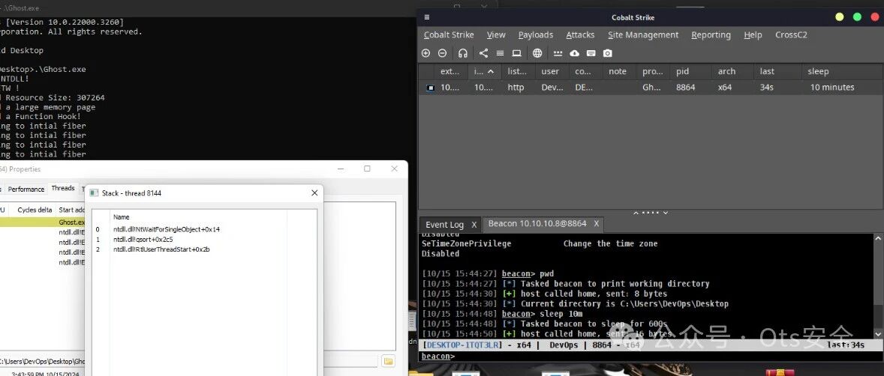Select Threads tab in Properties window

62,189
